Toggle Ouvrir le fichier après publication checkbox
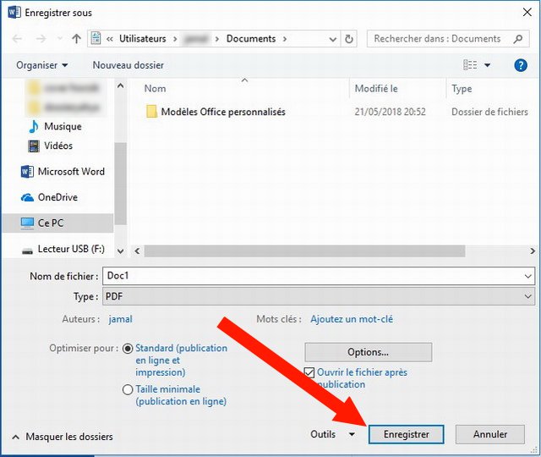The image size is (541, 457). (x=309, y=372)
